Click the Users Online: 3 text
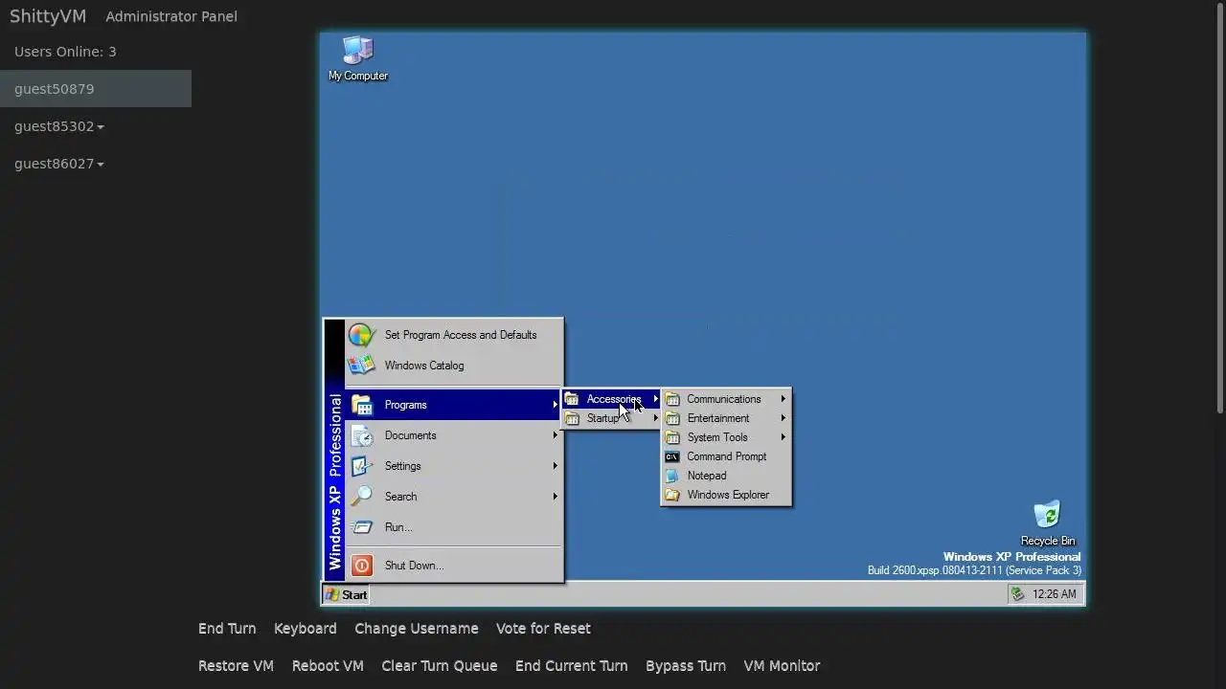This screenshot has width=1226, height=689. (65, 52)
